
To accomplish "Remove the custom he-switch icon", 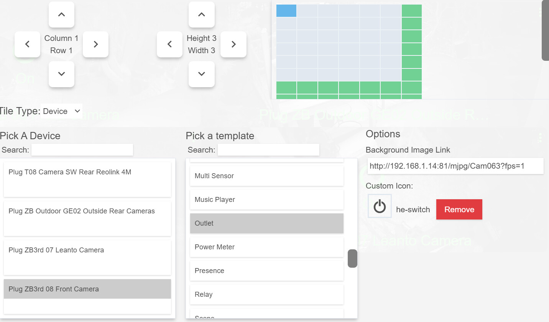I will [x=459, y=210].
